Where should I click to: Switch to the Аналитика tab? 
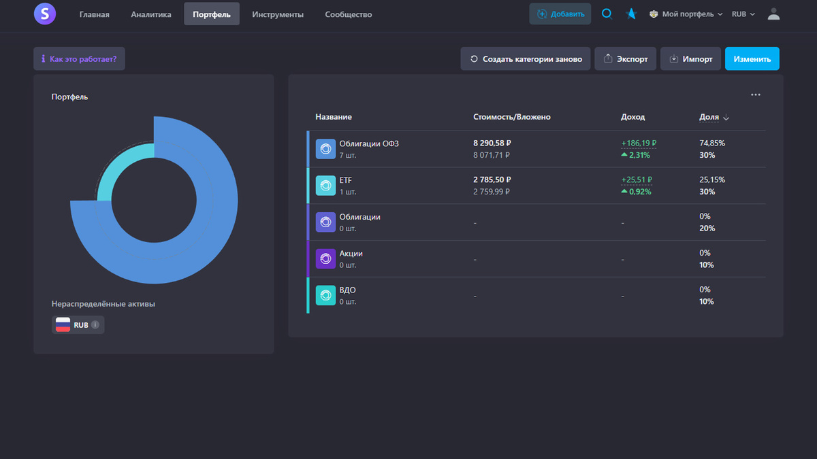(x=150, y=14)
